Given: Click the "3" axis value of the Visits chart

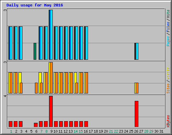Looking at the screenshot, I should pyautogui.click(x=5, y=62).
